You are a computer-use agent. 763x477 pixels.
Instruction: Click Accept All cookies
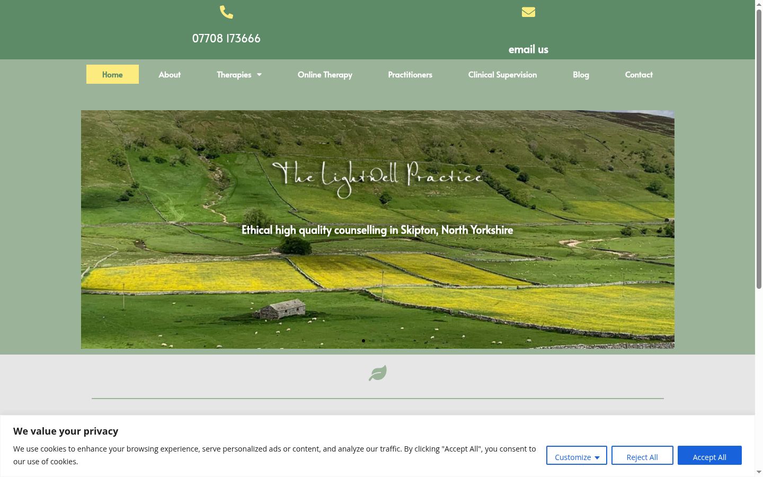pyautogui.click(x=709, y=455)
